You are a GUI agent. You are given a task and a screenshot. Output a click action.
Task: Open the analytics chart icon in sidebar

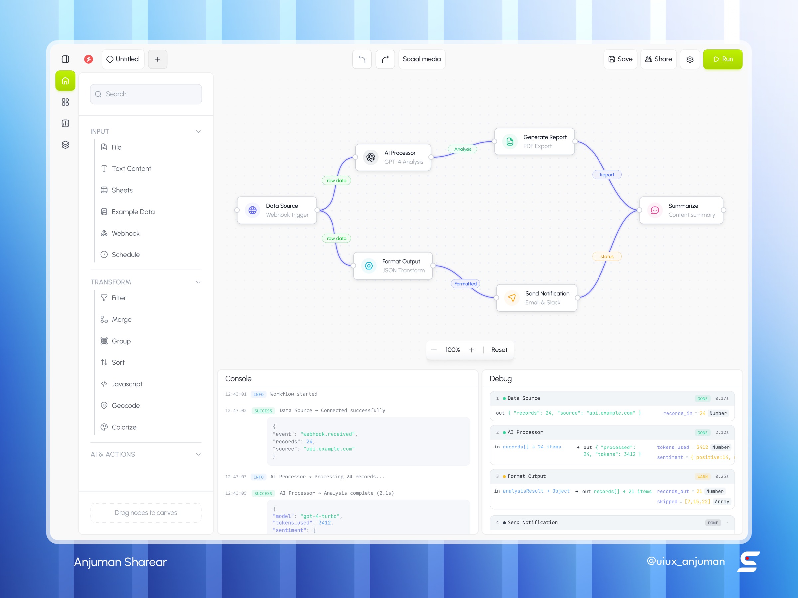[x=65, y=123]
